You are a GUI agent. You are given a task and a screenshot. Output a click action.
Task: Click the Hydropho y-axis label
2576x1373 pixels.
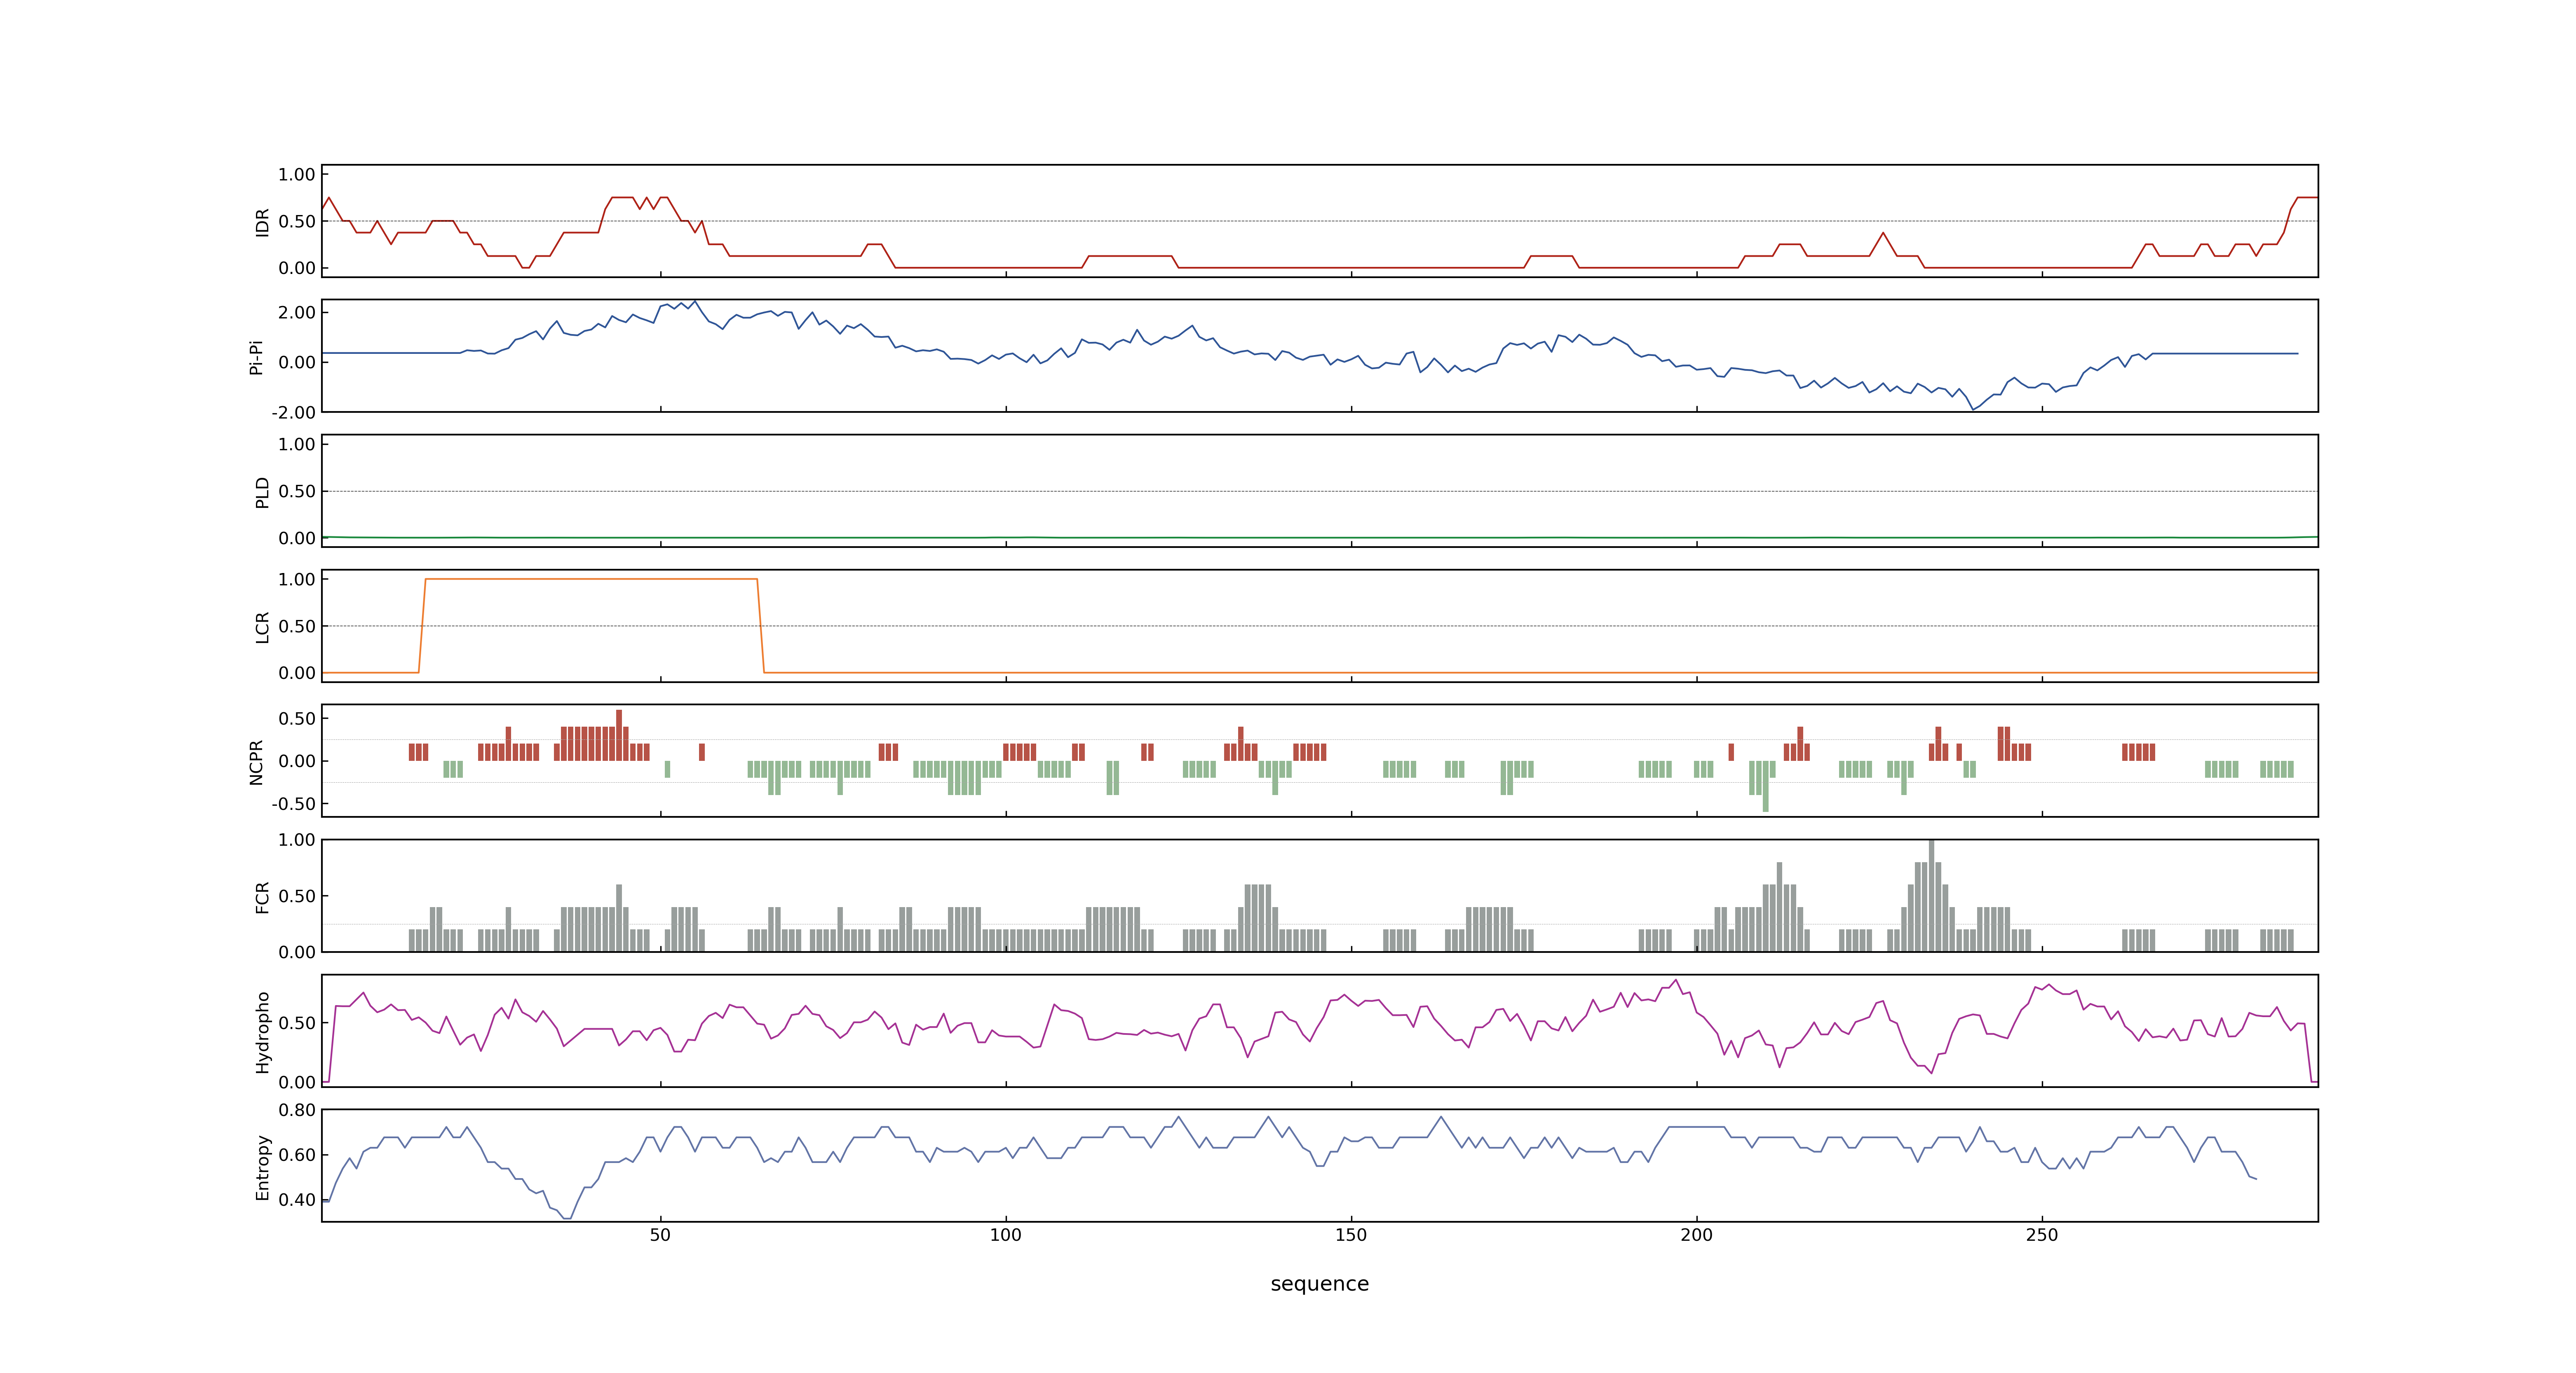point(262,1032)
